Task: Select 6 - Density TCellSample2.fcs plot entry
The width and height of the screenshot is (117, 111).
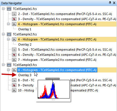Action: point(67,55)
